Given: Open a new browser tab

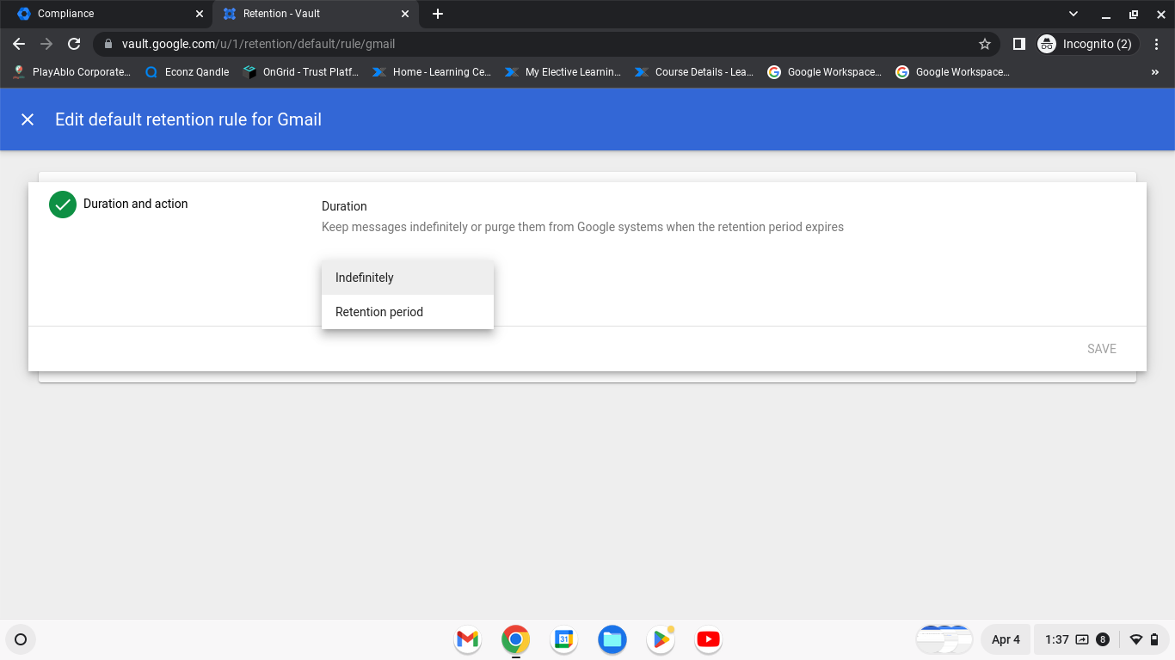Looking at the screenshot, I should click(x=437, y=14).
